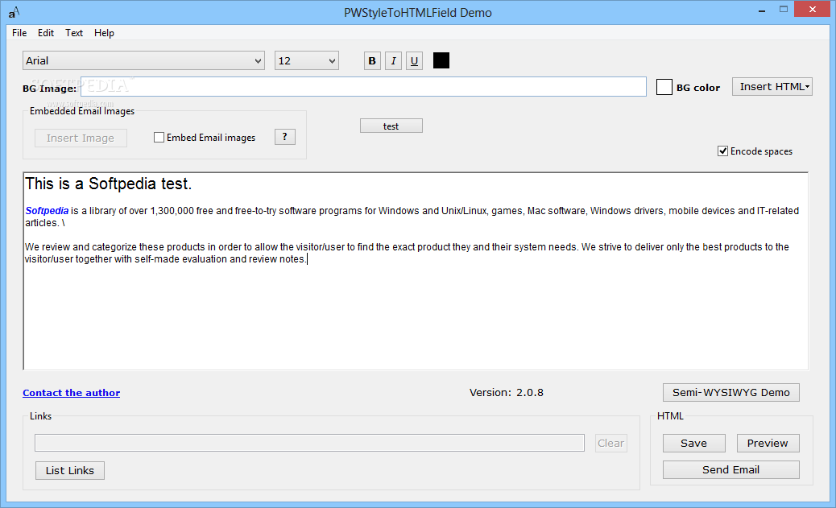
Task: Toggle Bold formatting button
Action: [372, 60]
